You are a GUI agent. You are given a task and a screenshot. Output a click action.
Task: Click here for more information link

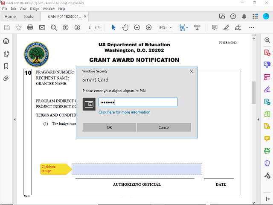[x=124, y=112]
